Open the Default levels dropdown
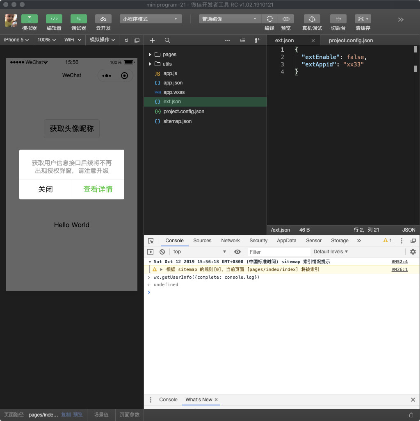 coord(331,252)
